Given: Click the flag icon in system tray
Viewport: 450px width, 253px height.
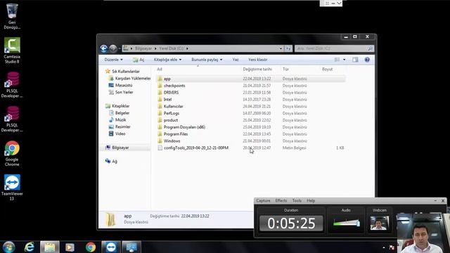Looking at the screenshot, I should pyautogui.click(x=392, y=247).
